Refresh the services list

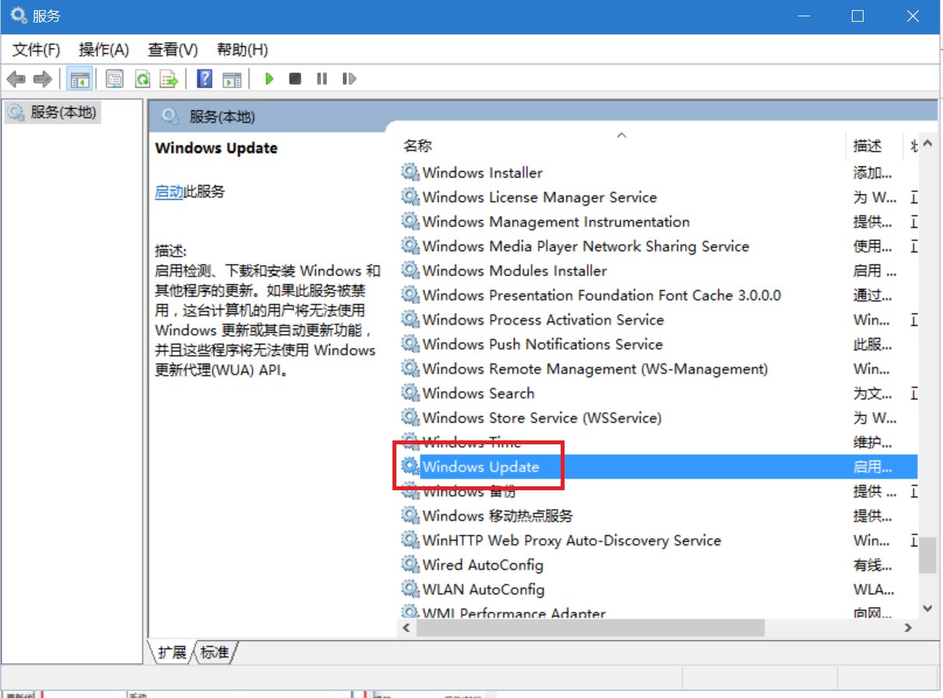[x=142, y=79]
